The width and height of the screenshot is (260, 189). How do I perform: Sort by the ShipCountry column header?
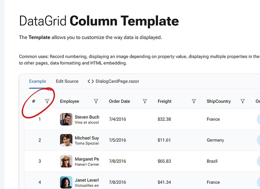coord(219,101)
